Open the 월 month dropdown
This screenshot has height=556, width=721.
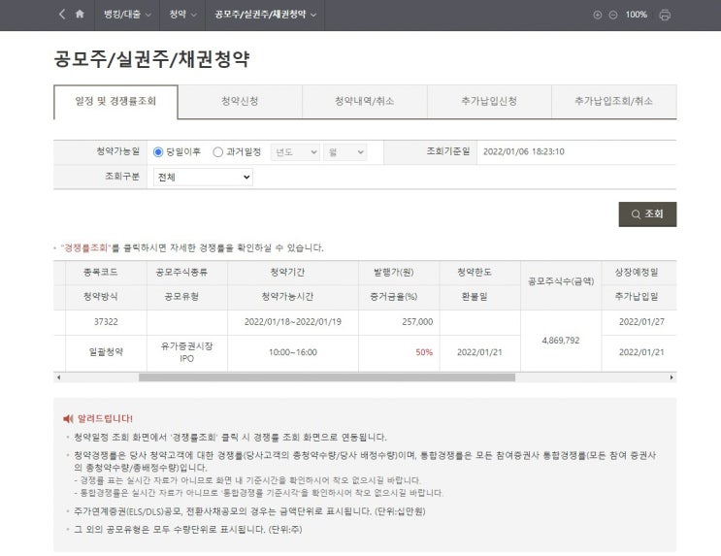click(x=344, y=152)
